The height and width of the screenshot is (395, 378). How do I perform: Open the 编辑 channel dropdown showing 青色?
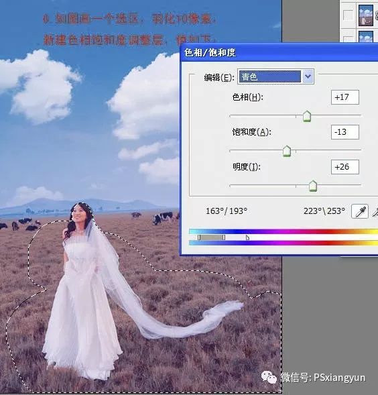[275, 76]
